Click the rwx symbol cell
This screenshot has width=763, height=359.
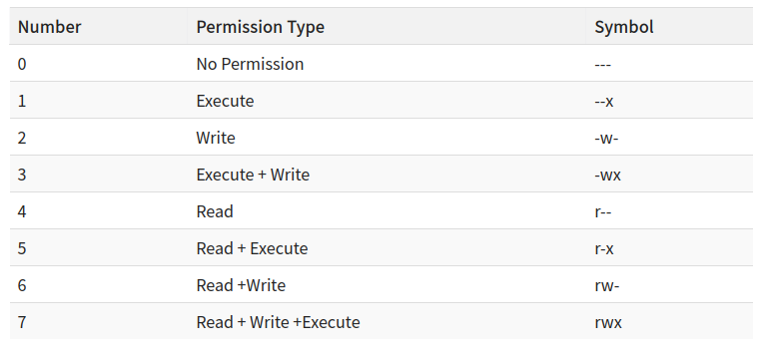point(608,322)
